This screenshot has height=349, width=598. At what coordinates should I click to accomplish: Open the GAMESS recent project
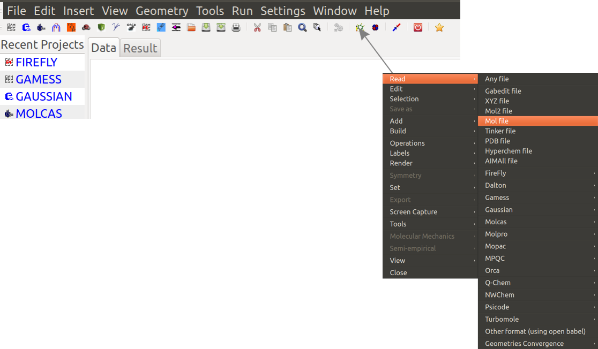42,79
